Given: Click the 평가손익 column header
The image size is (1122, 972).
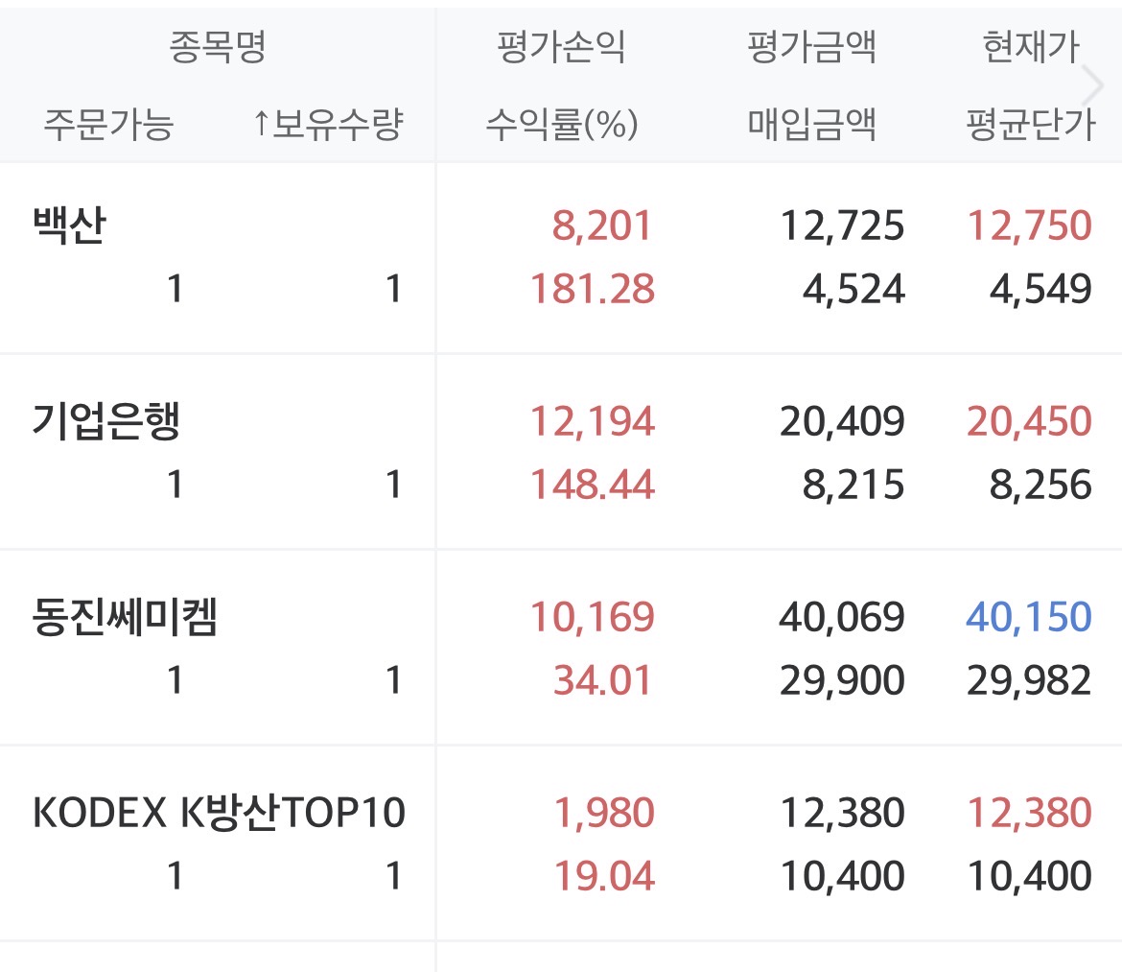Looking at the screenshot, I should coord(561,47).
